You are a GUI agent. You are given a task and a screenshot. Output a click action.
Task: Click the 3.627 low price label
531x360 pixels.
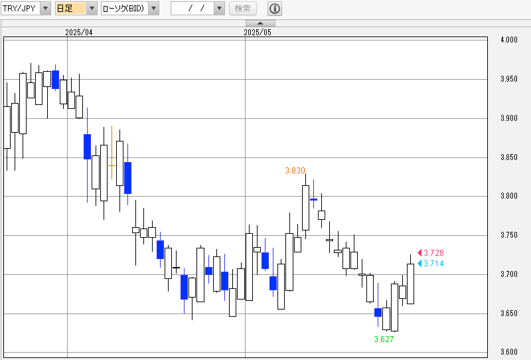[384, 339]
